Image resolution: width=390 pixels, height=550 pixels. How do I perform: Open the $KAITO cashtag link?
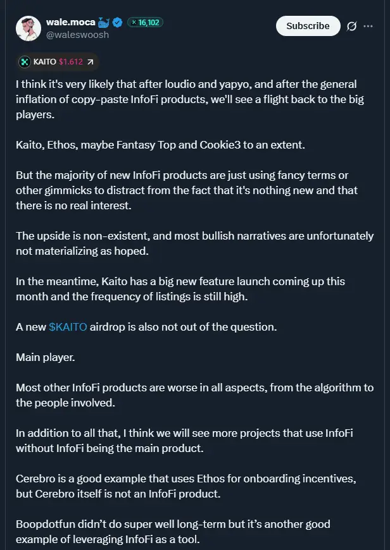[x=68, y=327]
